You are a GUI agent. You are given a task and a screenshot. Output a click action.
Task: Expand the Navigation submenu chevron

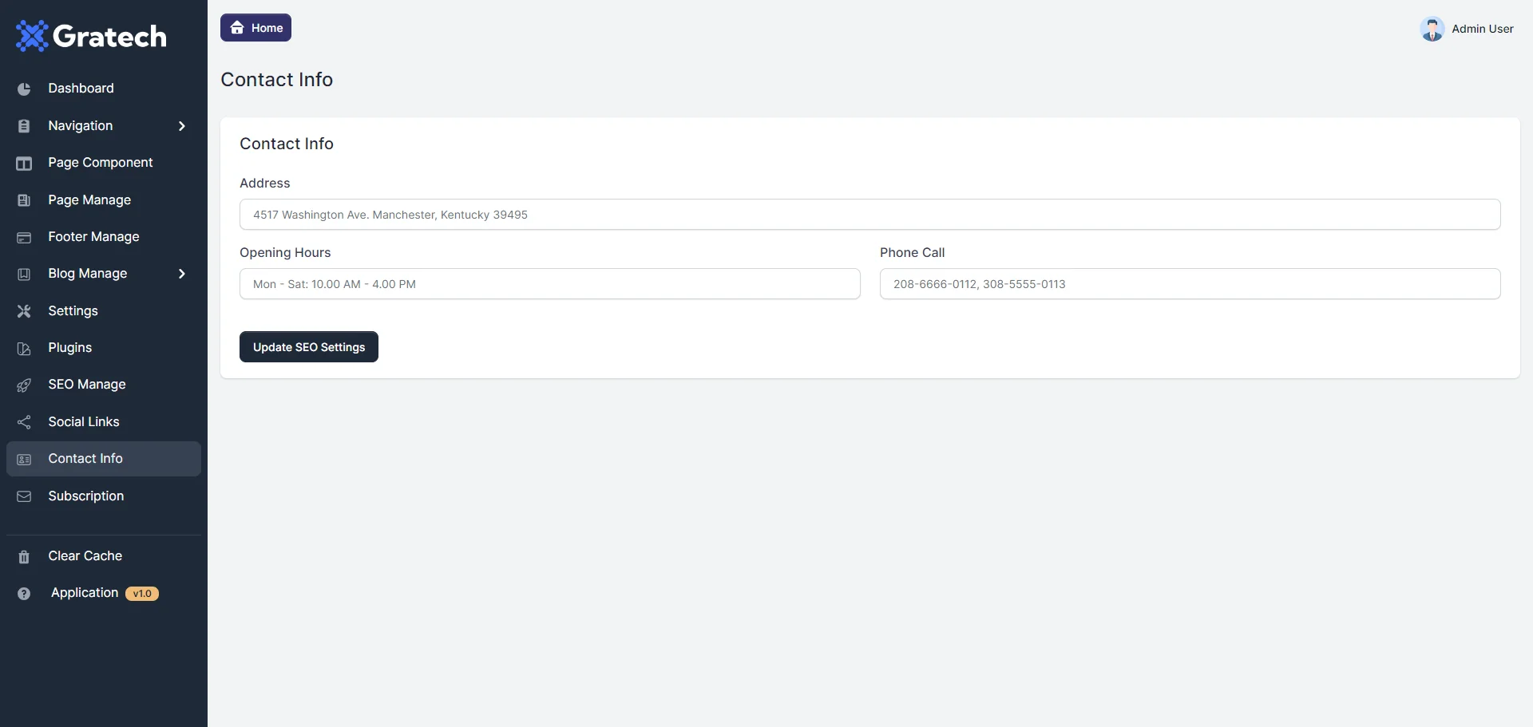[x=182, y=126]
